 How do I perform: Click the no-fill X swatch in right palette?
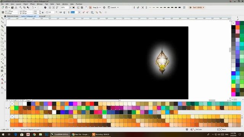(x=233, y=23)
